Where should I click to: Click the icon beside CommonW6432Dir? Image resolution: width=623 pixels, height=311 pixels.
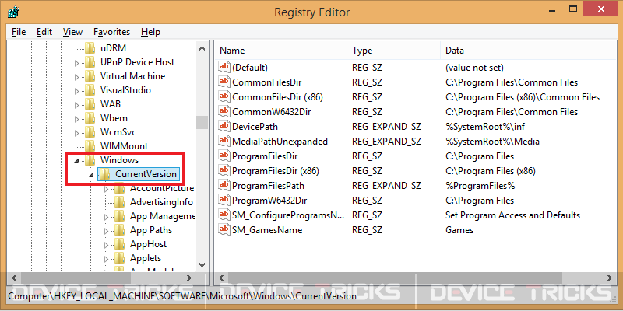[x=224, y=111]
